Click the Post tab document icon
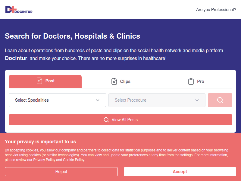 (39, 81)
